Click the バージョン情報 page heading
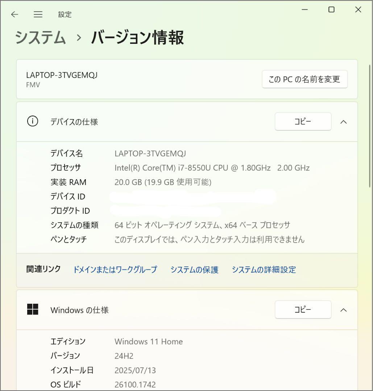Screen dimensions: 373x391 tap(138, 38)
